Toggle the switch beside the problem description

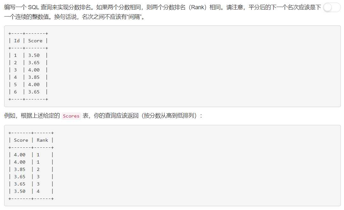point(331,7)
